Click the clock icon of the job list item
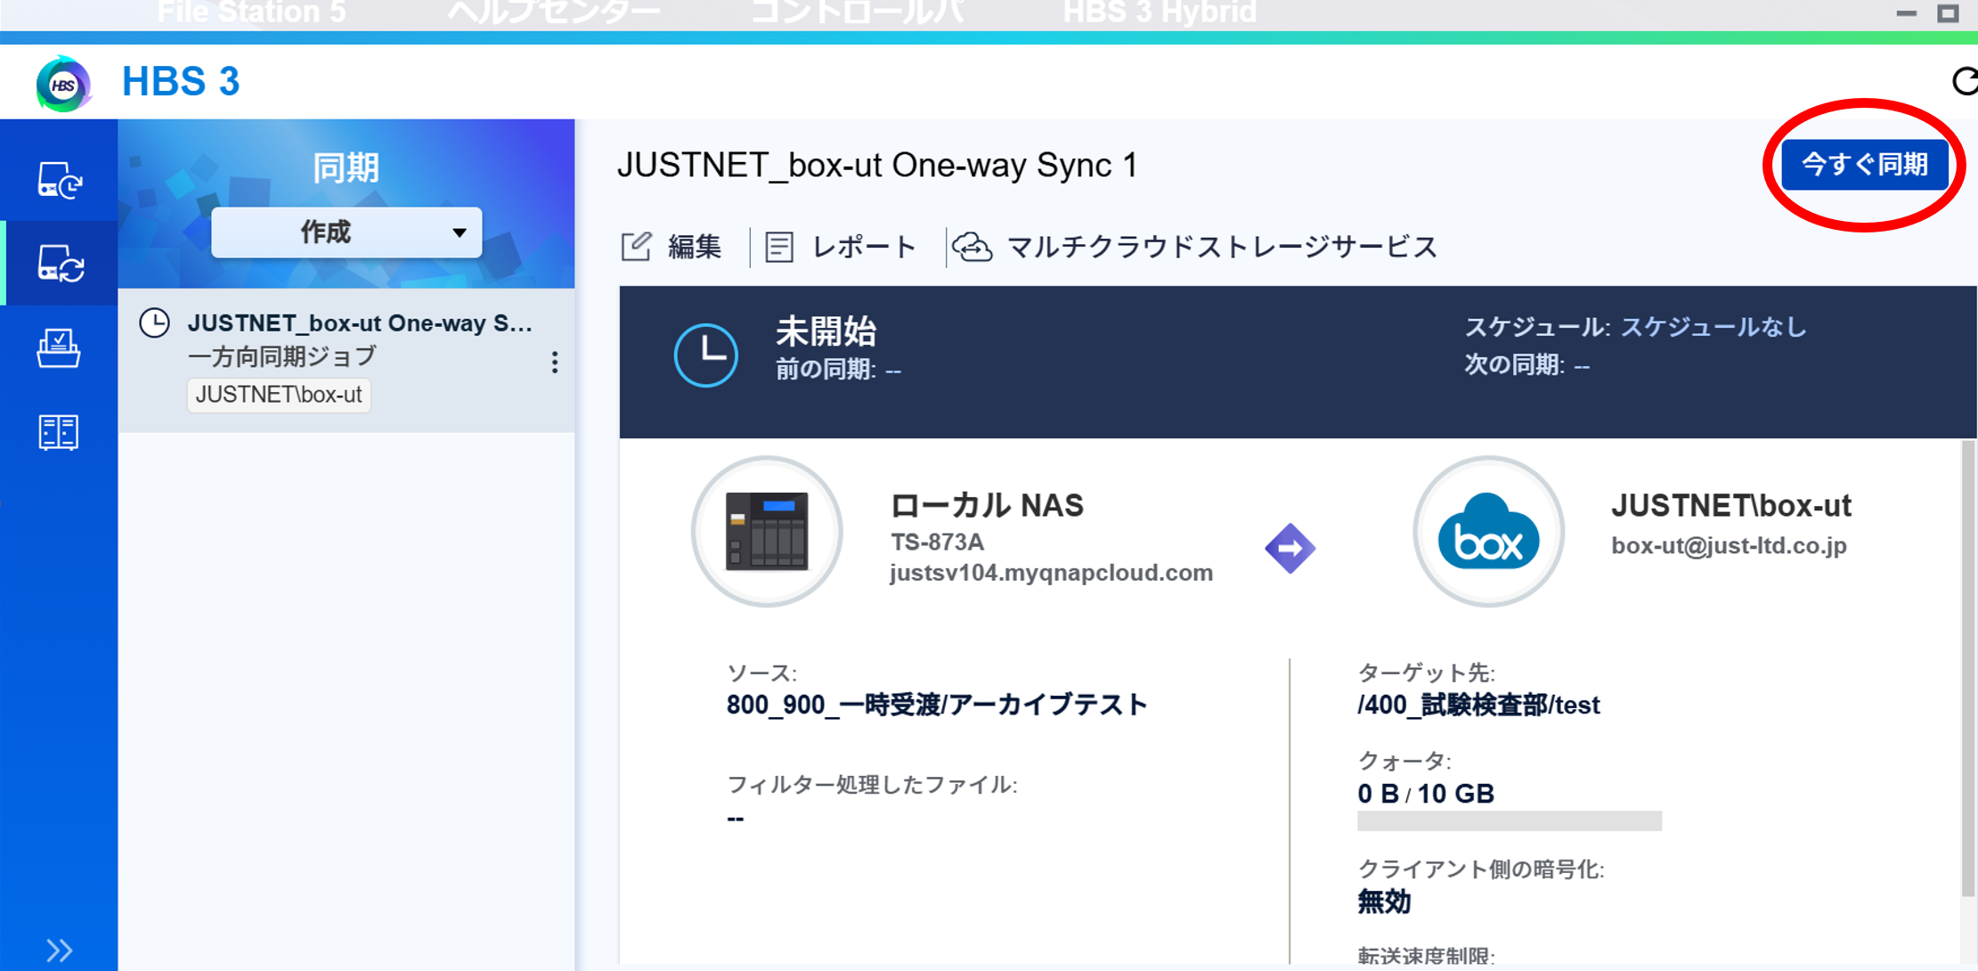Viewport: 1978px width, 971px height. click(155, 322)
